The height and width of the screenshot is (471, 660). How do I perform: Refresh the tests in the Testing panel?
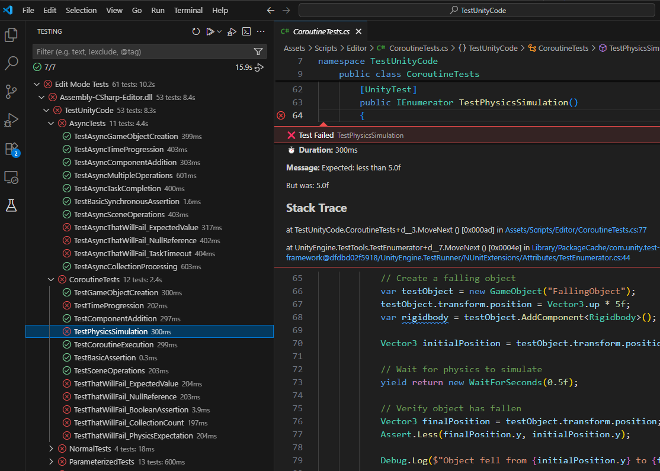click(x=196, y=31)
